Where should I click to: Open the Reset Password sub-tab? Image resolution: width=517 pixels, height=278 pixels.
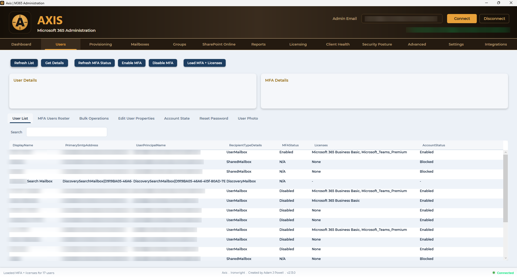pyautogui.click(x=214, y=118)
